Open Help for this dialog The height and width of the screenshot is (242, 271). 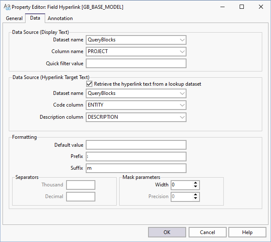247,232
